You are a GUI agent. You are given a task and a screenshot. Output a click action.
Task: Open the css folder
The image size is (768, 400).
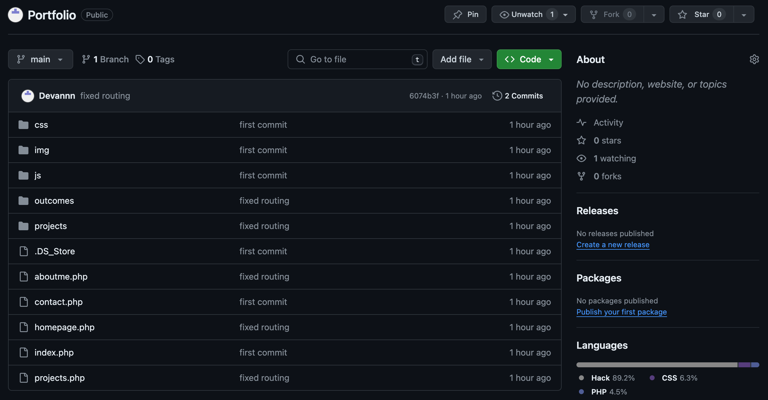(41, 125)
